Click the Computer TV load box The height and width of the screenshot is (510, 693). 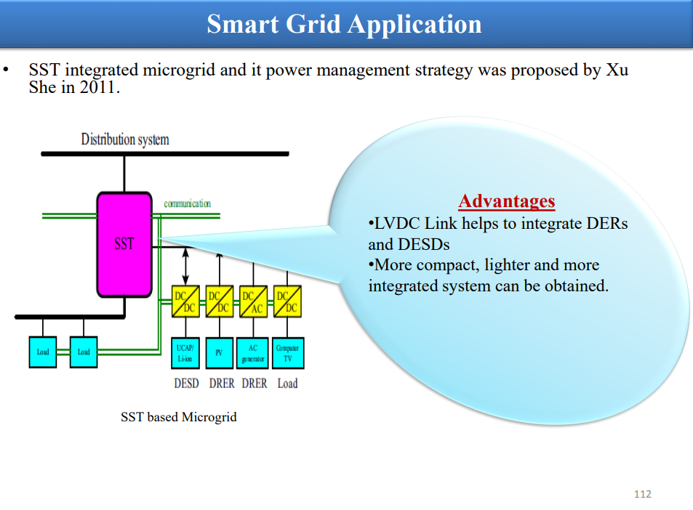pyautogui.click(x=288, y=353)
